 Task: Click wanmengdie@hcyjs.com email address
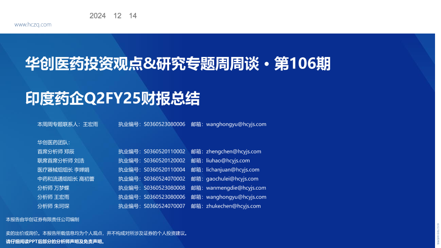pos(236,188)
